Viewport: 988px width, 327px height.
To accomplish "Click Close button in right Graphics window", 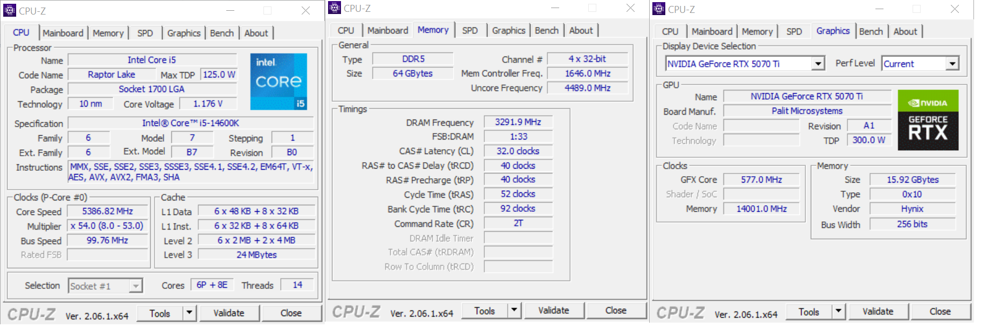I will tap(940, 311).
